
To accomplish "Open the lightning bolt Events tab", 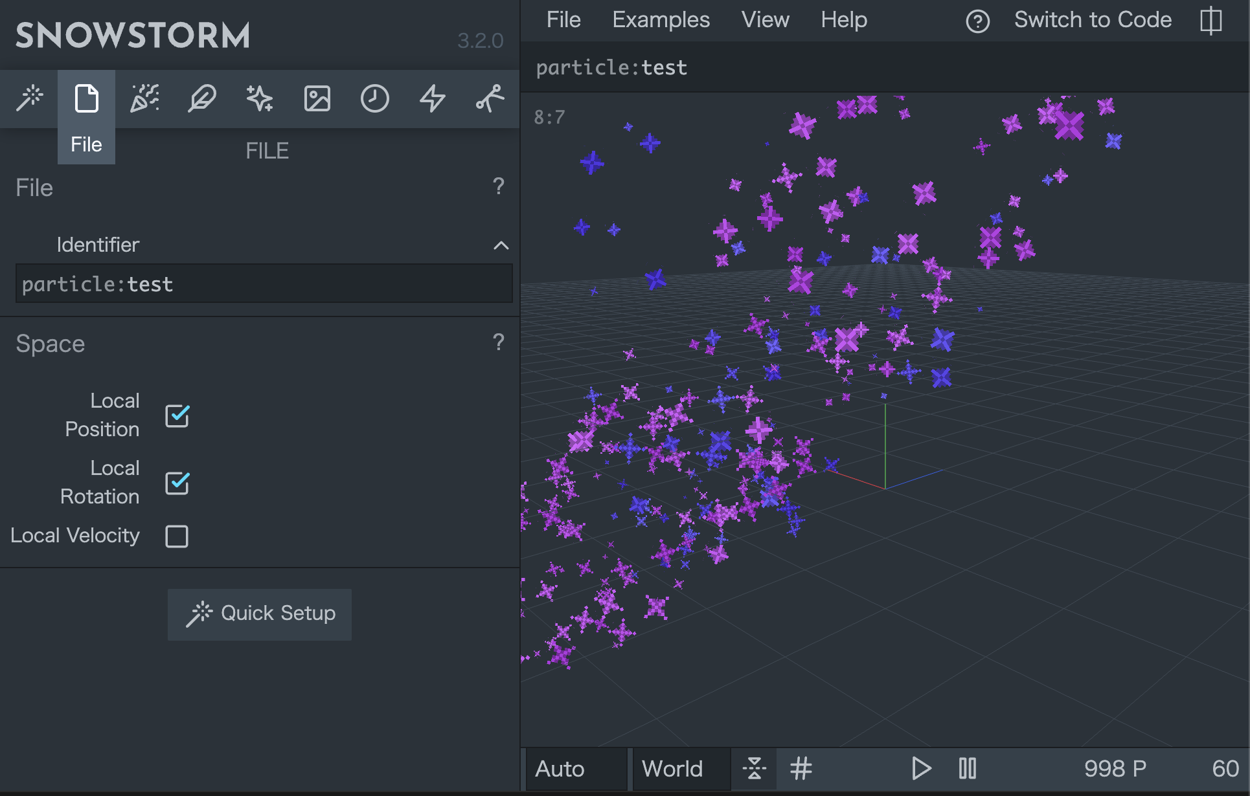I will point(432,99).
